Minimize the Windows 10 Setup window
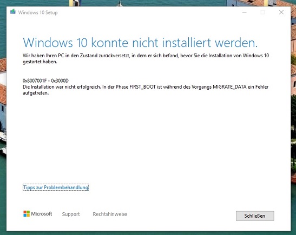Screen dimensions: 296x235 pyautogui.click(x=245, y=12)
